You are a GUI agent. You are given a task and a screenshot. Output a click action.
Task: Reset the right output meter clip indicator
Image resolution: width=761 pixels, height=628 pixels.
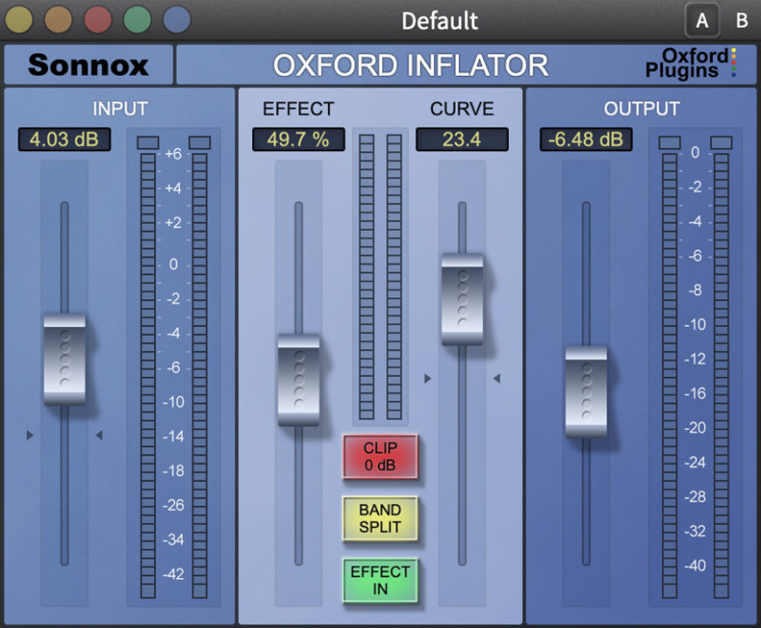pyautogui.click(x=722, y=142)
